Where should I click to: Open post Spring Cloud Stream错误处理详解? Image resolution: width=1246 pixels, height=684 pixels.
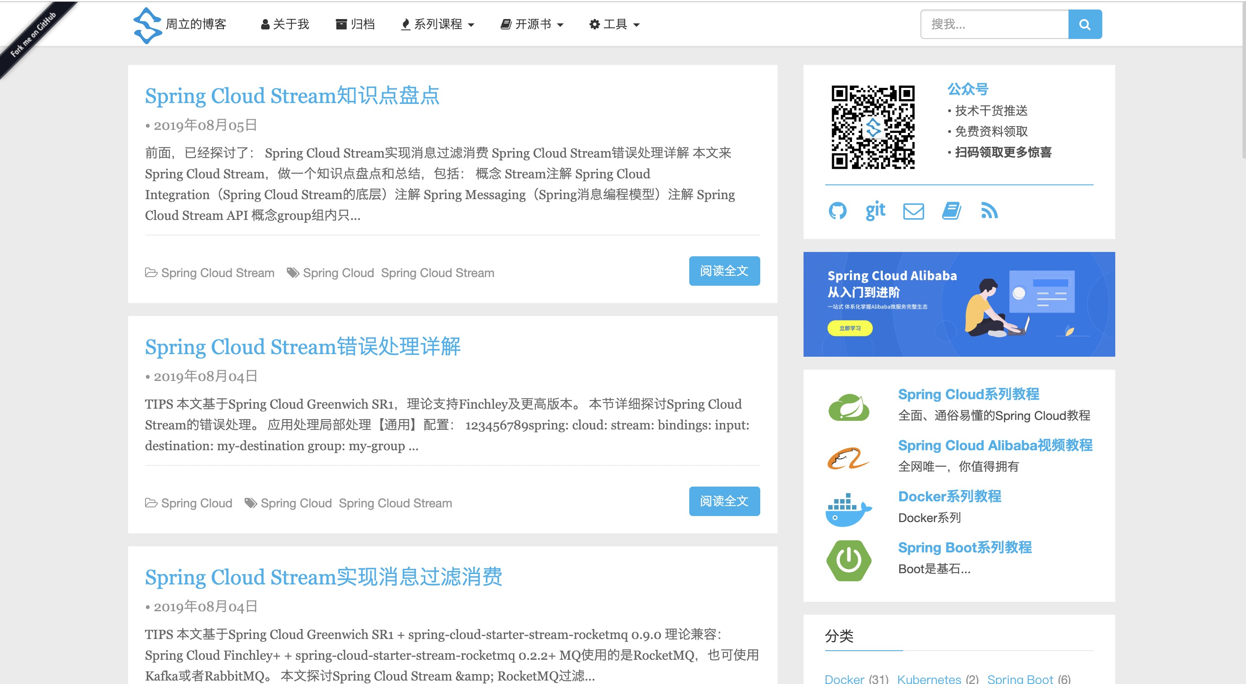[303, 347]
